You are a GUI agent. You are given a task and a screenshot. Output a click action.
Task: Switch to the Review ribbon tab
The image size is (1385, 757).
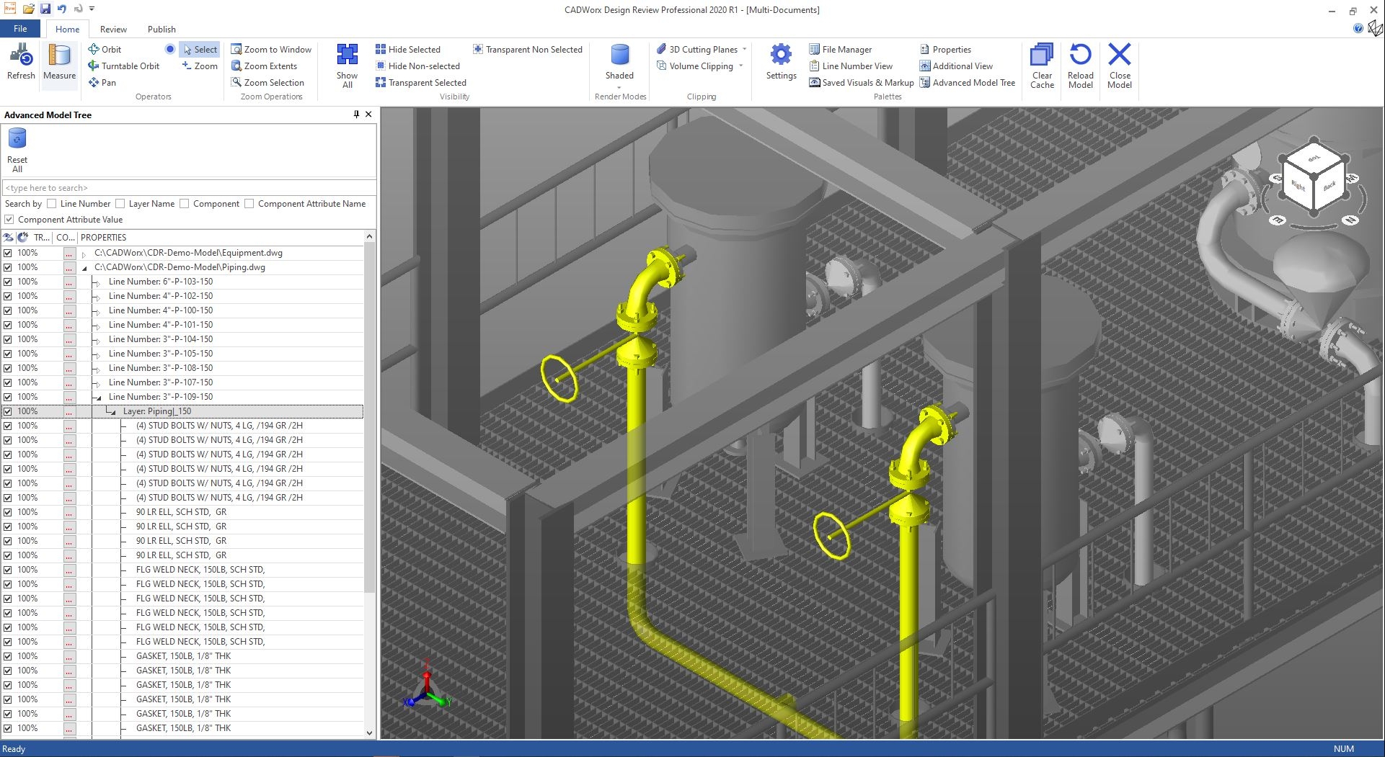coord(113,29)
